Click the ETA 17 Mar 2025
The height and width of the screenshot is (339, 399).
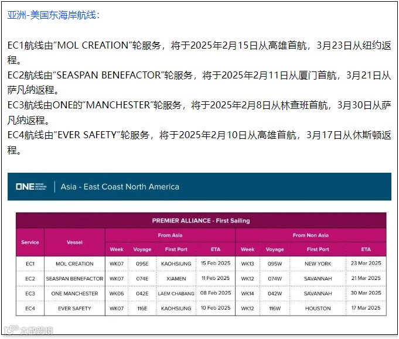click(x=366, y=308)
